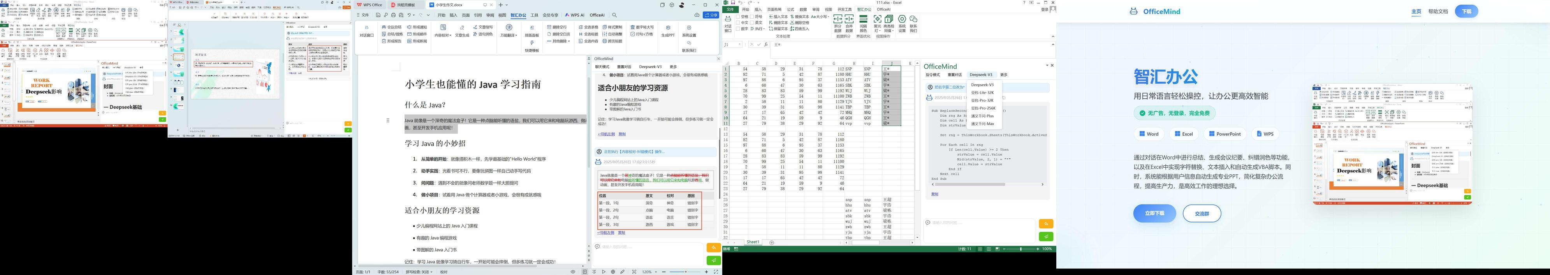
Task: Adjust the WPS zoom slider
Action: click(x=686, y=272)
